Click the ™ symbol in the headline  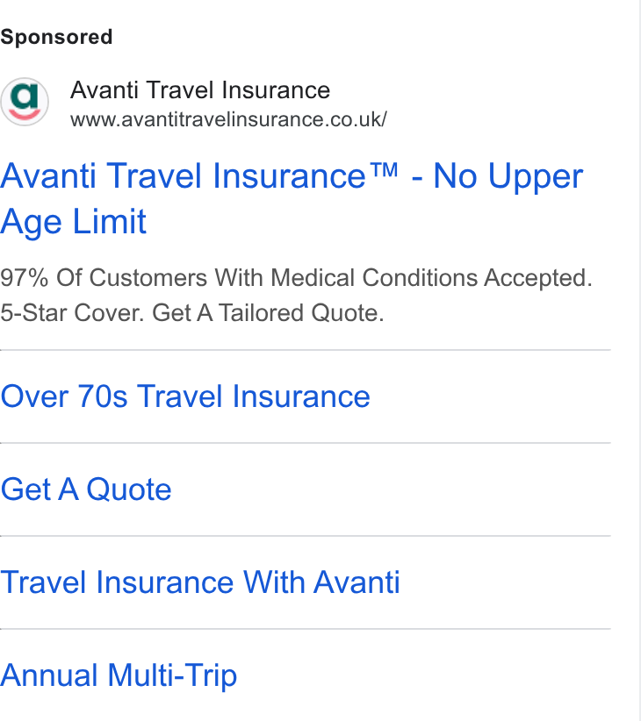pos(383,170)
